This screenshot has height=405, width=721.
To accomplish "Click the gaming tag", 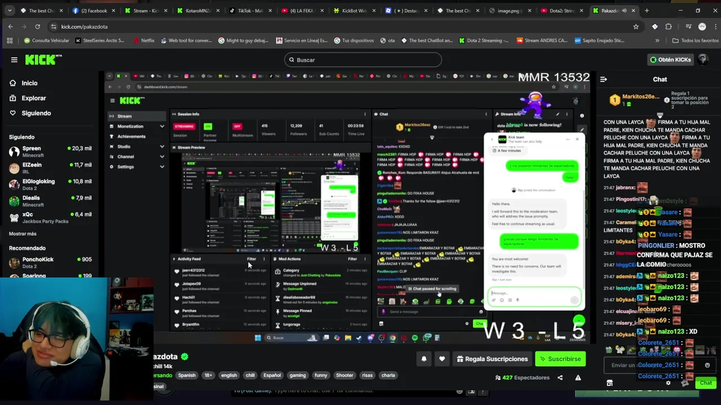I will click(297, 375).
